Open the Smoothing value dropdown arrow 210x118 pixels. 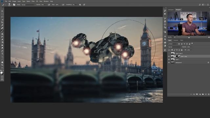click(x=77, y=5)
